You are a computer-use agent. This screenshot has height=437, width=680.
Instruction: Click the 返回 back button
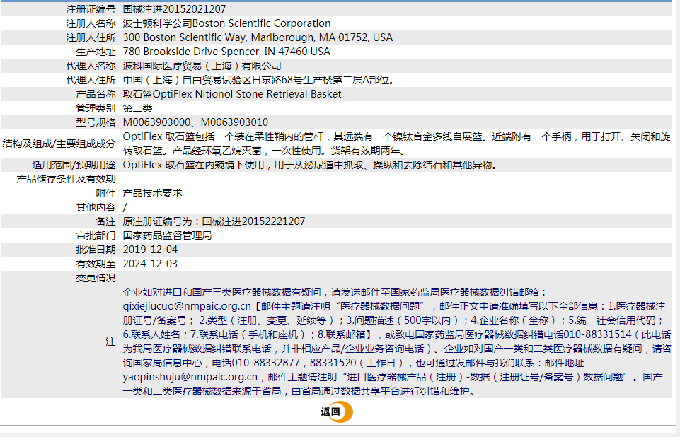[x=337, y=412]
